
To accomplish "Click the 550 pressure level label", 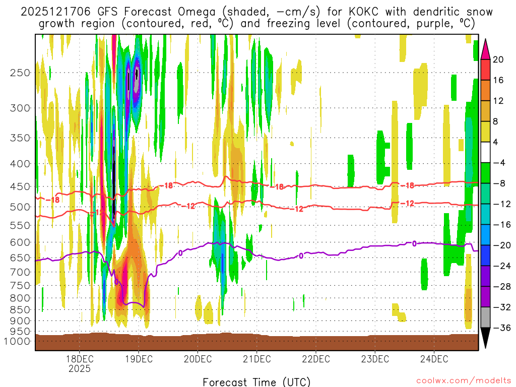I will coord(20,225).
